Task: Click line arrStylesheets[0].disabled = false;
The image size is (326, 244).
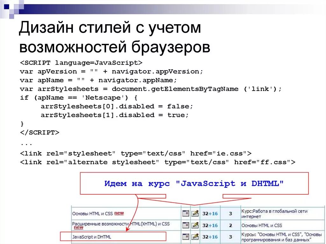Action: (x=117, y=107)
